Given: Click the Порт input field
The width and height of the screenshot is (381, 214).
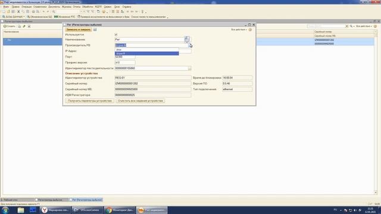Looking at the screenshot, I should (125, 57).
